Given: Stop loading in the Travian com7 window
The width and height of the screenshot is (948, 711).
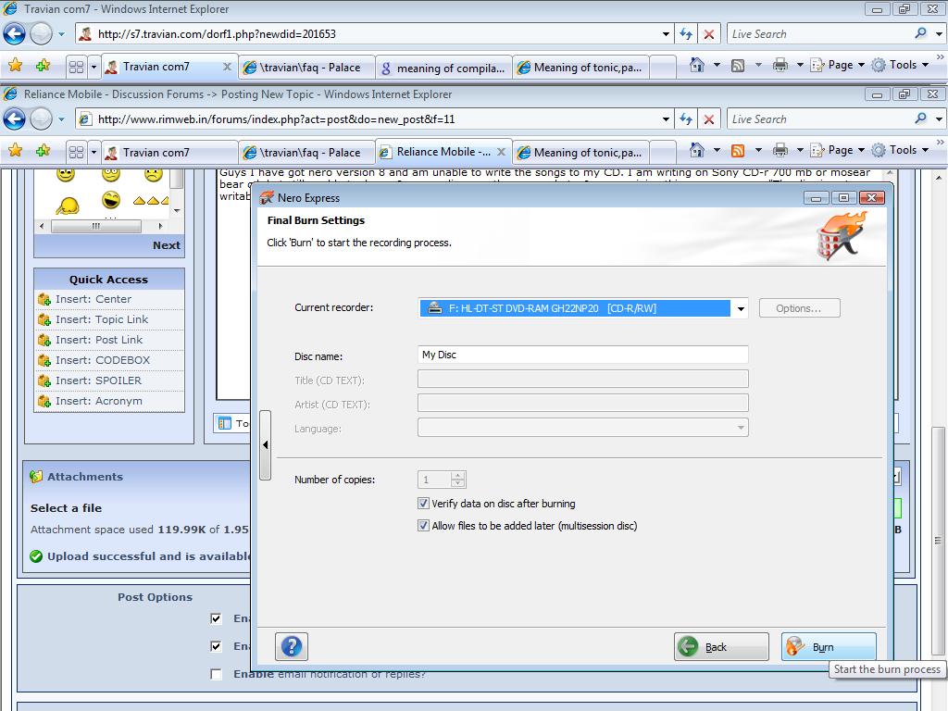Looking at the screenshot, I should coord(708,34).
